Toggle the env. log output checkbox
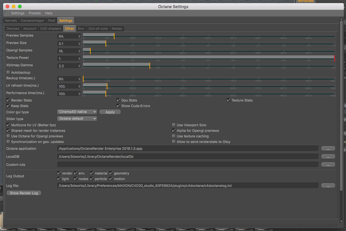 click(76, 173)
